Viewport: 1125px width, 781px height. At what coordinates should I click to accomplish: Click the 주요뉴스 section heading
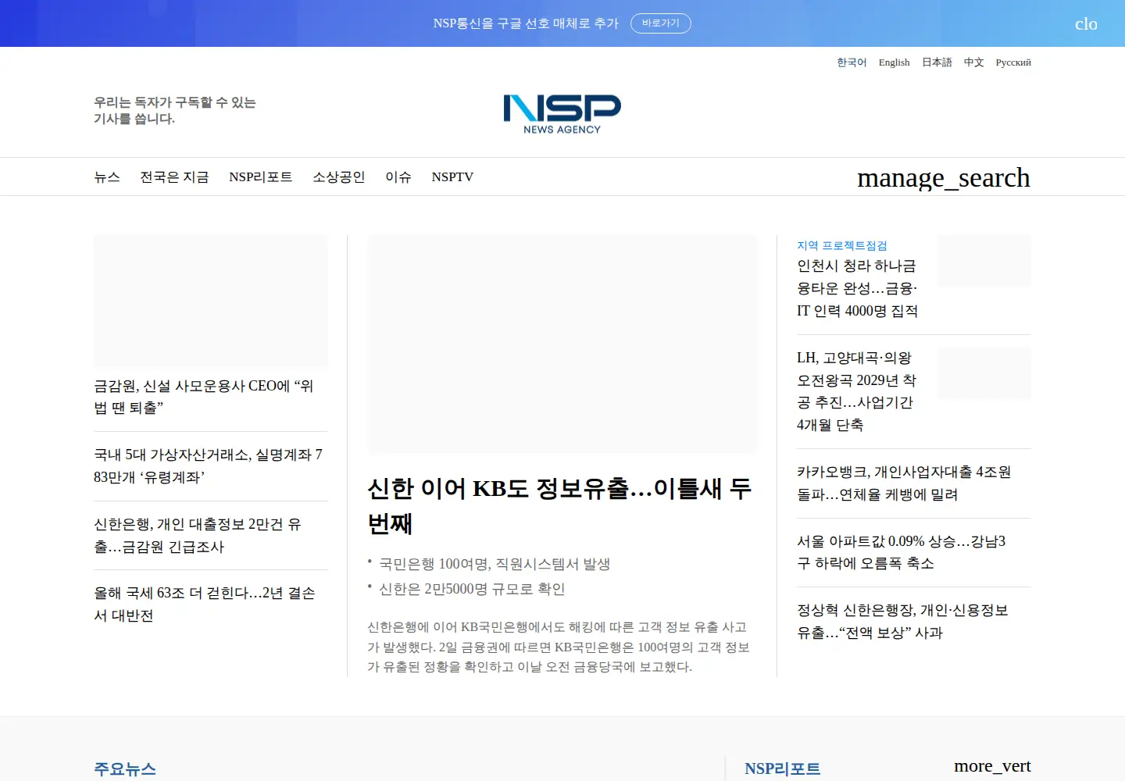[125, 769]
